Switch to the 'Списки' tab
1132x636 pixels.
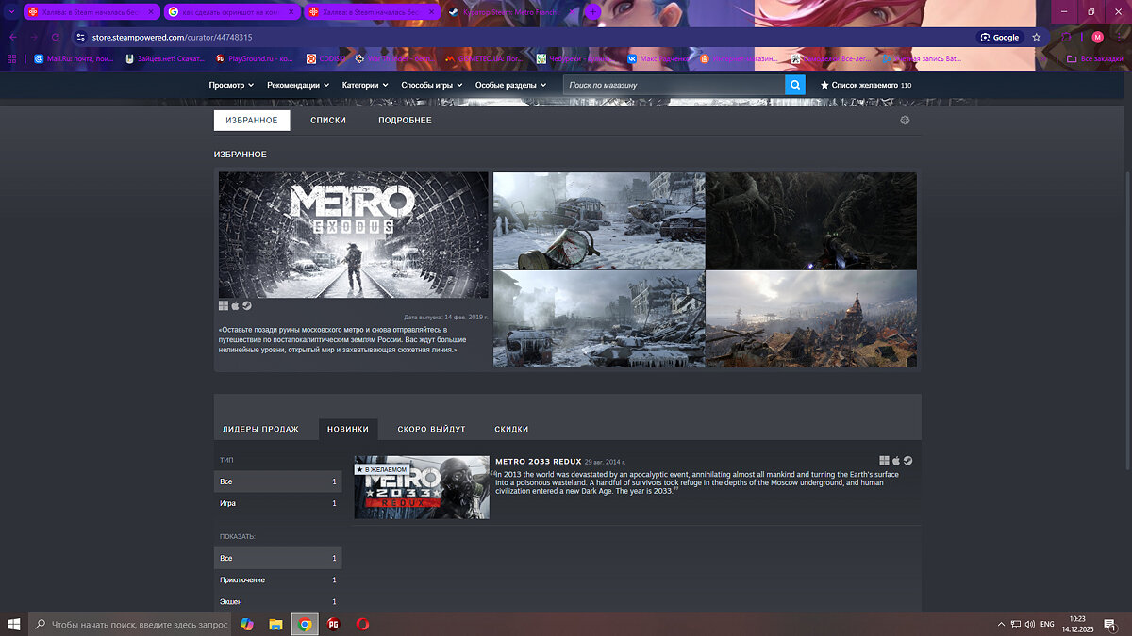(x=328, y=121)
